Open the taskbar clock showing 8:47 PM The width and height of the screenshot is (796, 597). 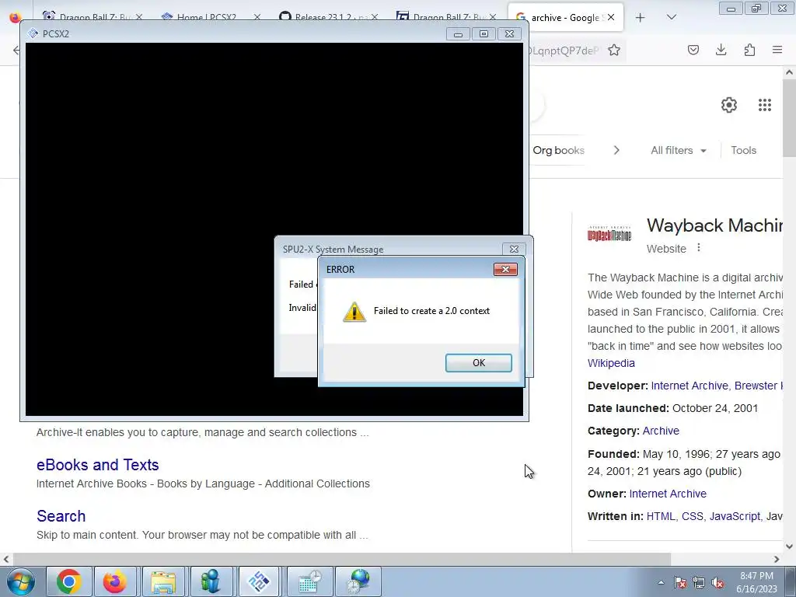756,582
